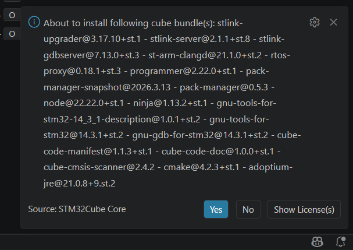Click the 'node@22.22.0+st.1' text
This screenshot has width=353, height=250.
[84, 103]
